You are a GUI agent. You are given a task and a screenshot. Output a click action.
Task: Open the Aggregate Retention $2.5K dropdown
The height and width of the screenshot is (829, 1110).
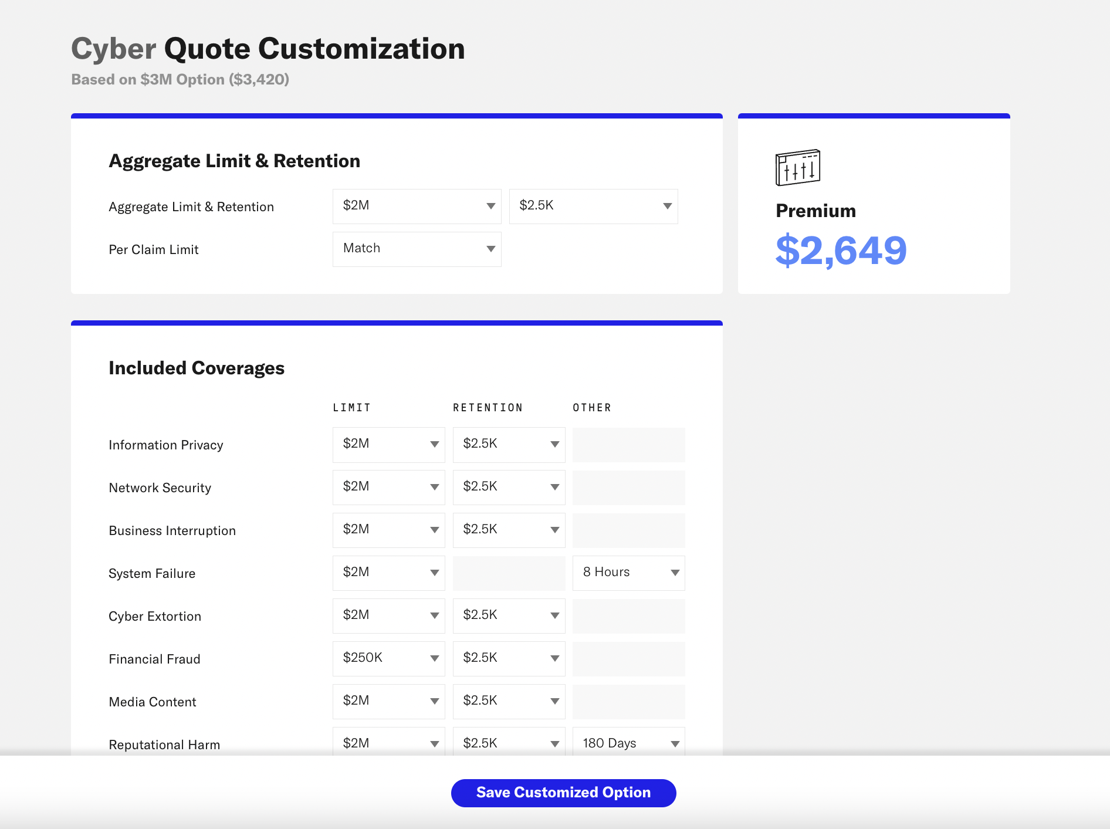tap(593, 206)
